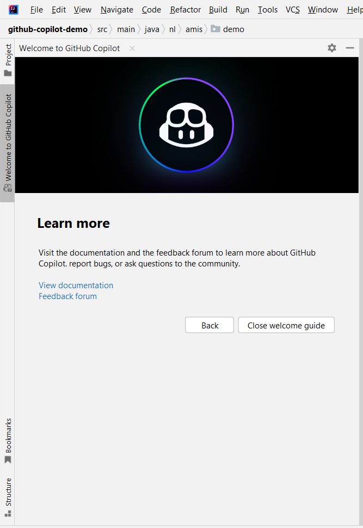Open the Structure tool window
The width and height of the screenshot is (363, 528).
[x=8, y=497]
